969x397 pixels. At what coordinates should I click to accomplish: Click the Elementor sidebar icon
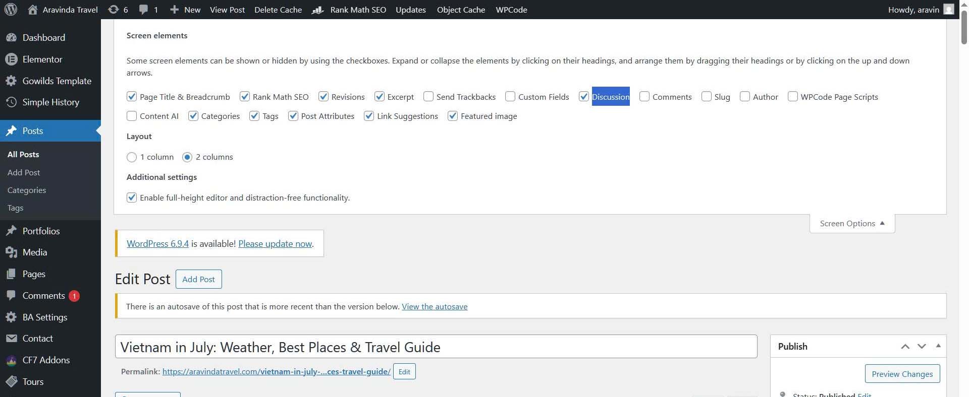click(x=11, y=59)
